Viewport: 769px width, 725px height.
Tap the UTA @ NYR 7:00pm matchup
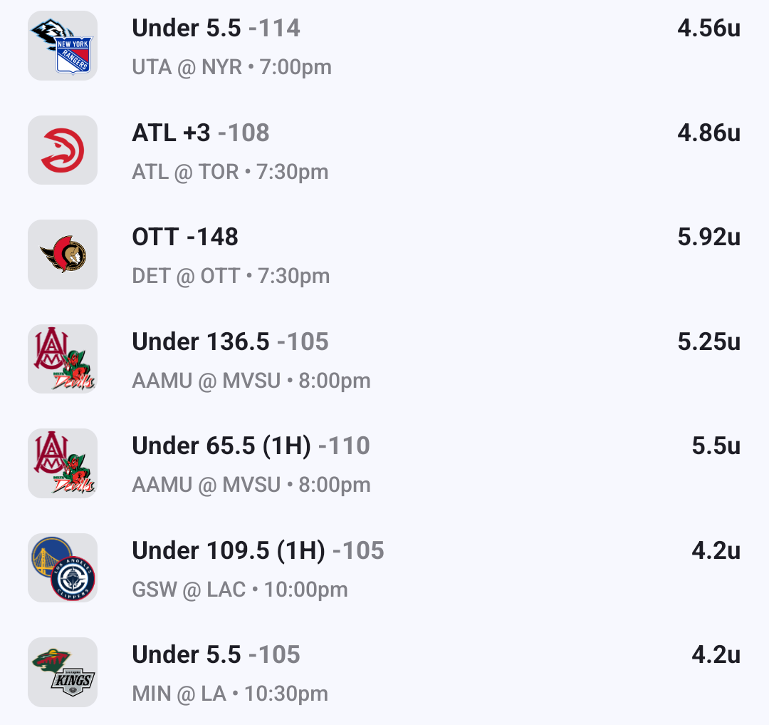click(231, 68)
